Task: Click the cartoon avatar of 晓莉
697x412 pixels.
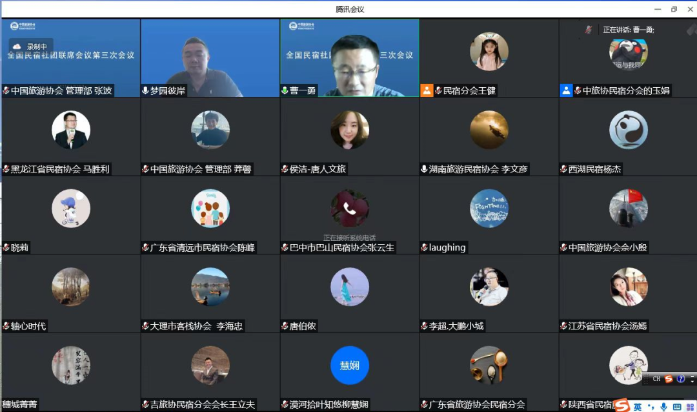Action: pos(71,208)
